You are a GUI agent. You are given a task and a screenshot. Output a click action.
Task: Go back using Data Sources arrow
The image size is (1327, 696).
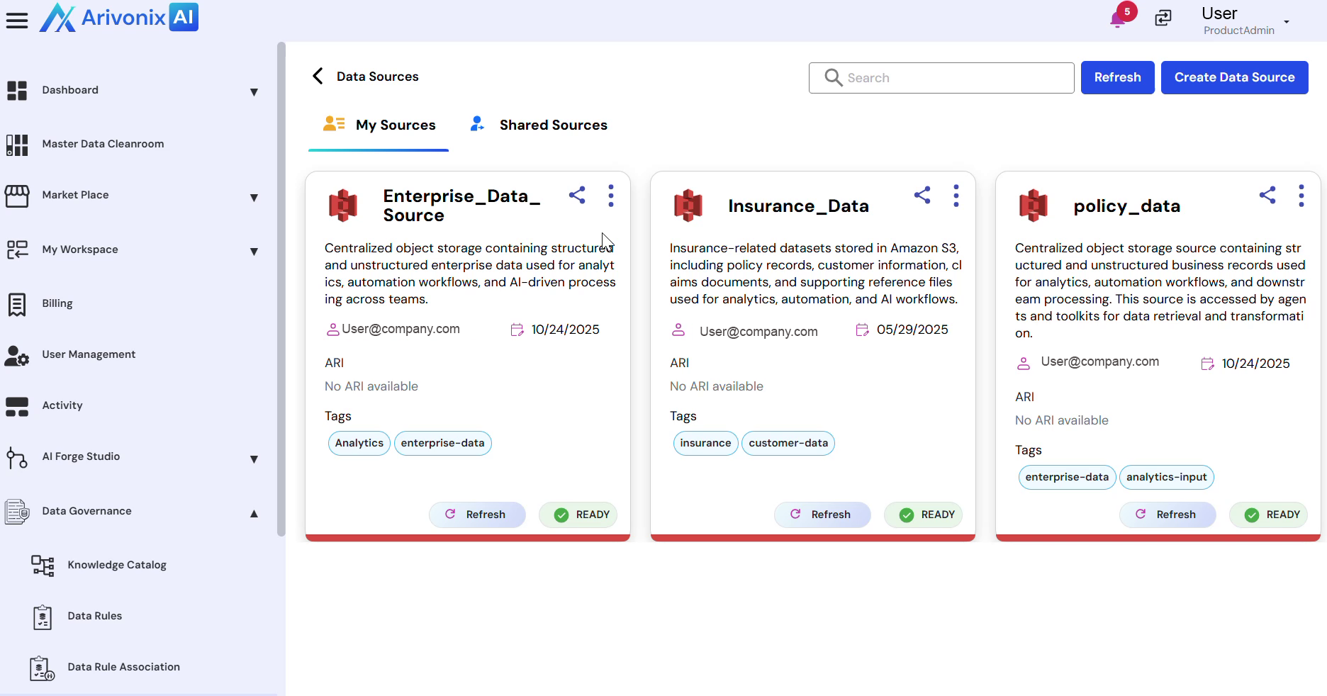click(318, 77)
